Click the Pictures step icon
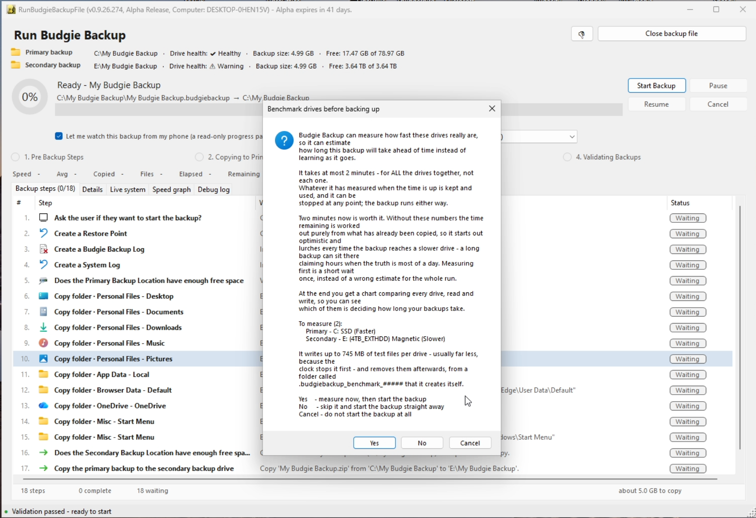Image resolution: width=756 pixels, height=518 pixels. tap(43, 359)
